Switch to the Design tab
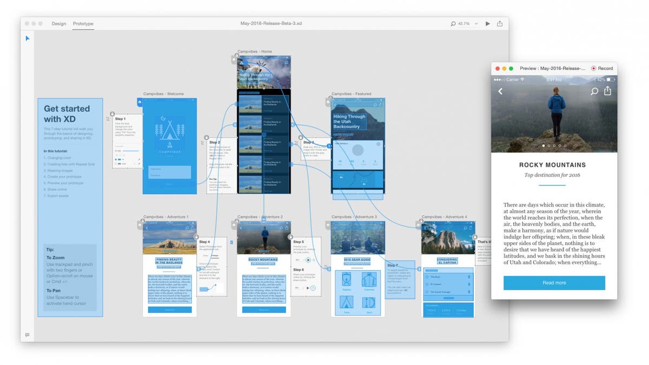This screenshot has height=365, width=649. coord(59,24)
